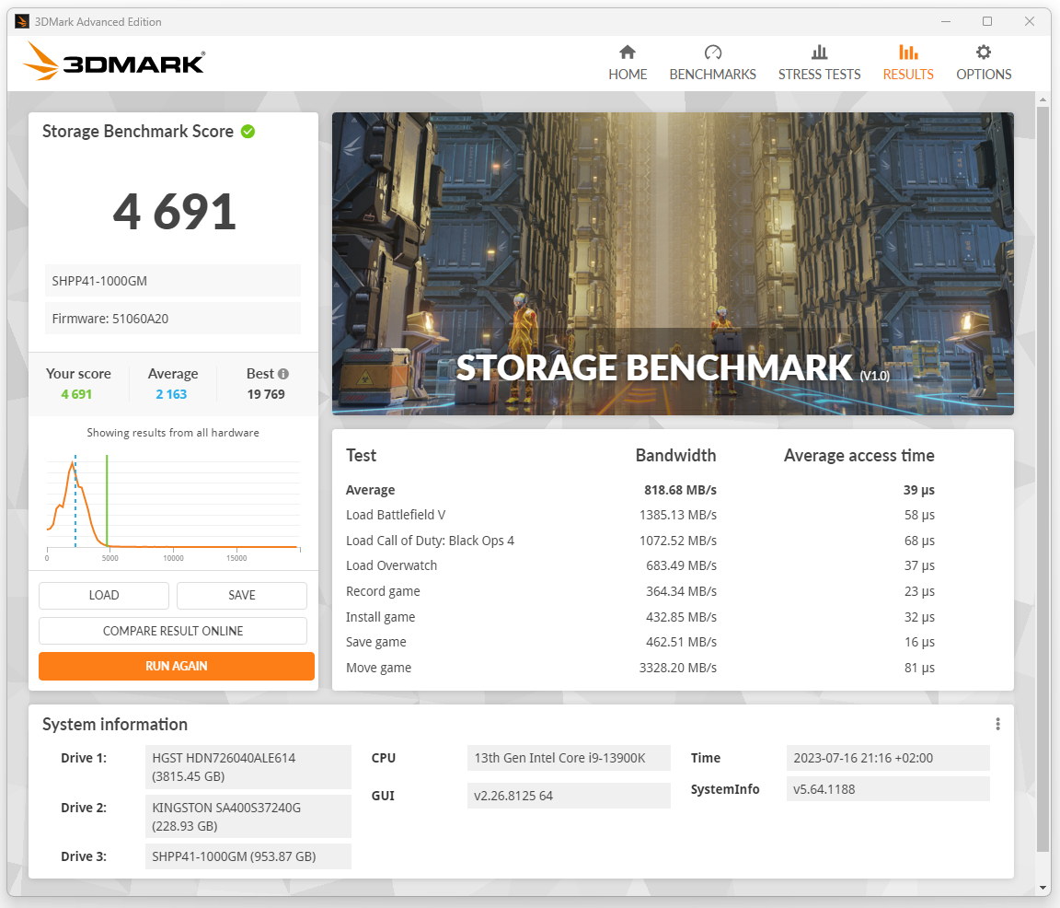Click the Options gear icon
This screenshot has height=908, width=1060.
984,52
